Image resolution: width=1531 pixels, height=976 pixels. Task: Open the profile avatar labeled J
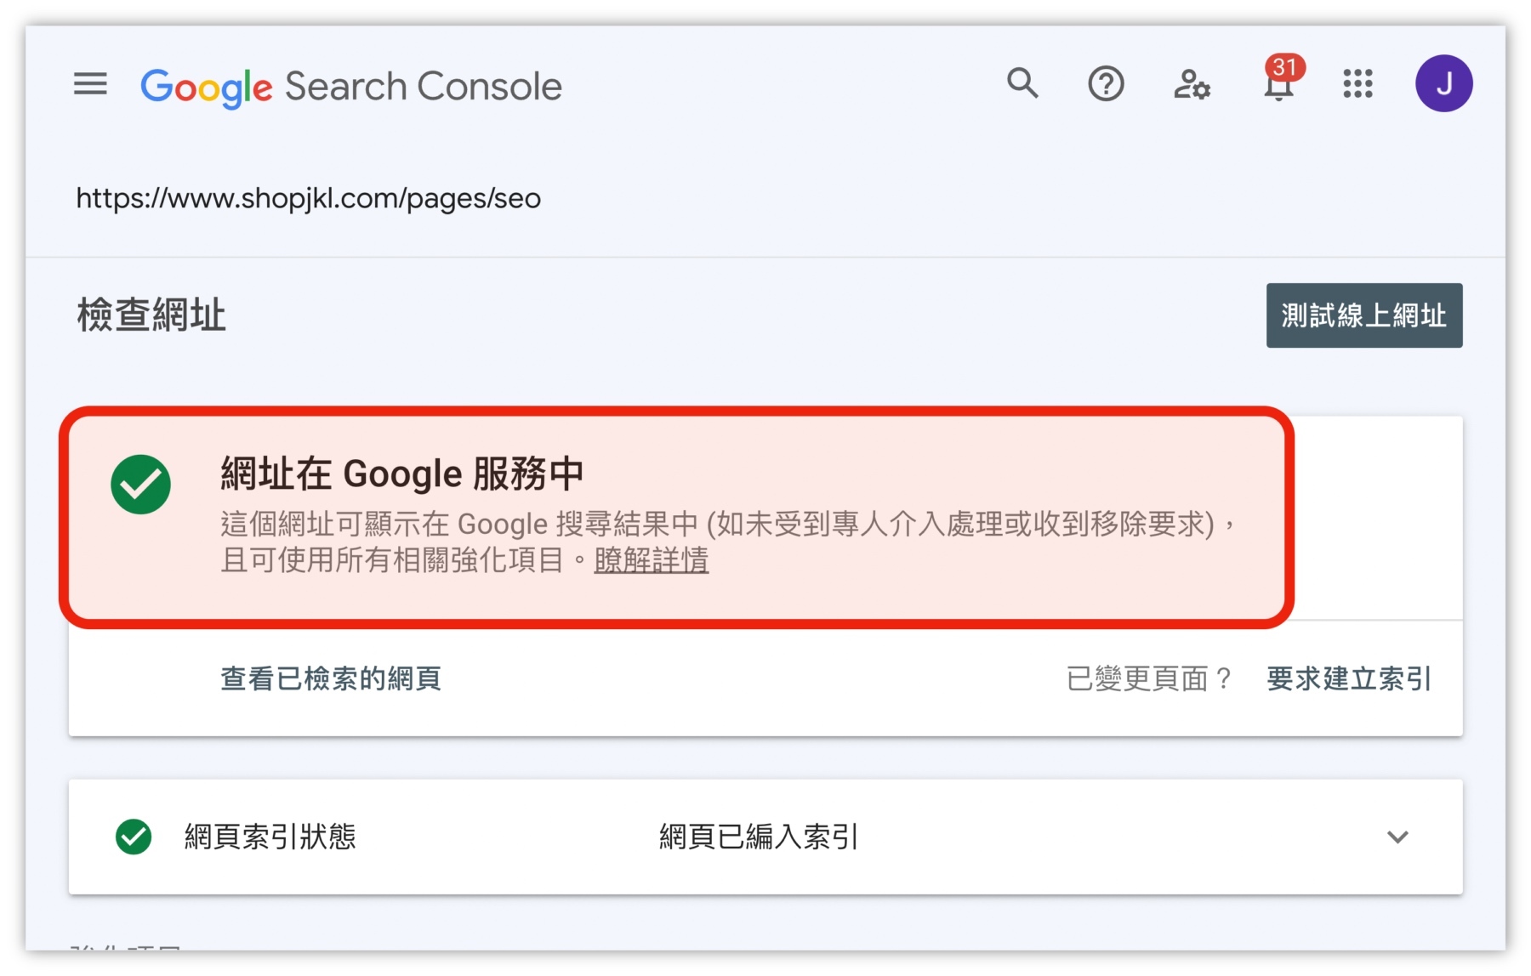1443,82
